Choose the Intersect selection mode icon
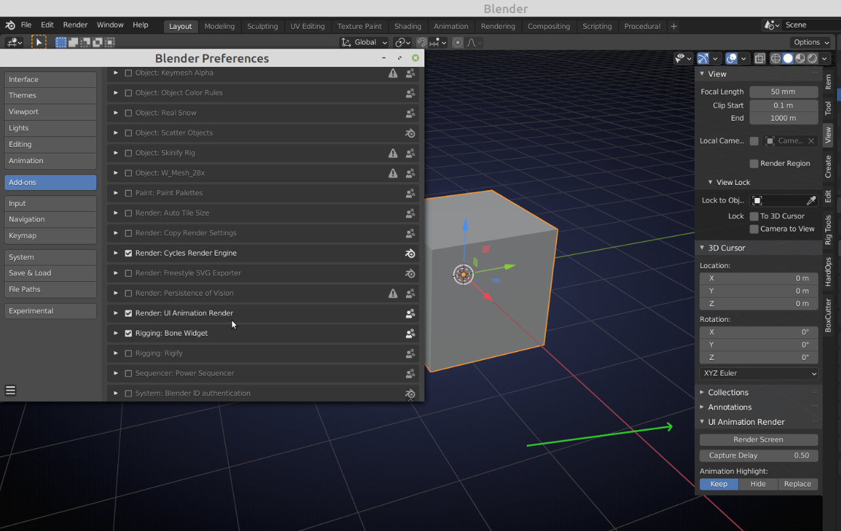The image size is (841, 531). click(110, 42)
